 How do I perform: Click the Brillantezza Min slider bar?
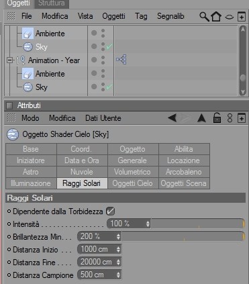pos(183,236)
